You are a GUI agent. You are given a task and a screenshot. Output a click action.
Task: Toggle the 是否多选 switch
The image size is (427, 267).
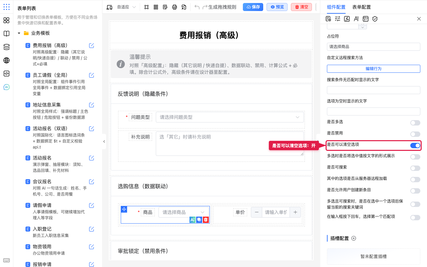[415, 123]
